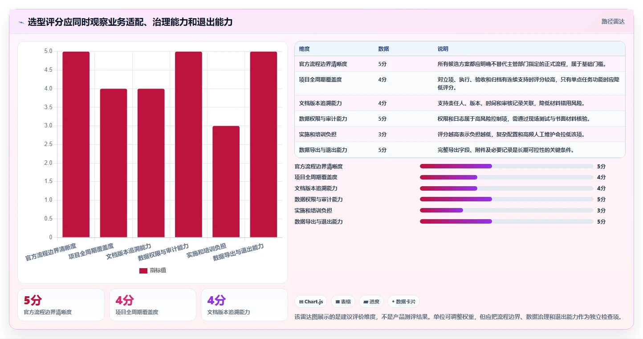Open the 5分 官方流程边界清晰度 summary card
Image resolution: width=643 pixels, height=339 pixels.
click(61, 305)
